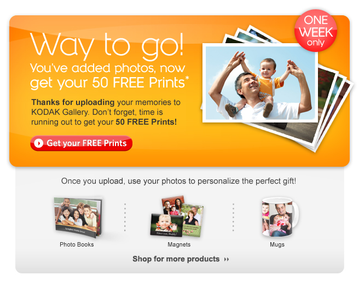Viewport: 359px width, 281px height.
Task: Click the Way to go! headline
Action: (107, 46)
